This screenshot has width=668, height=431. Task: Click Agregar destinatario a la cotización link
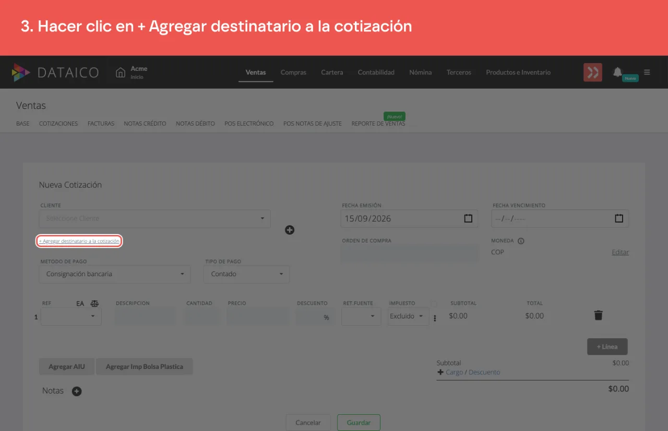pyautogui.click(x=79, y=241)
